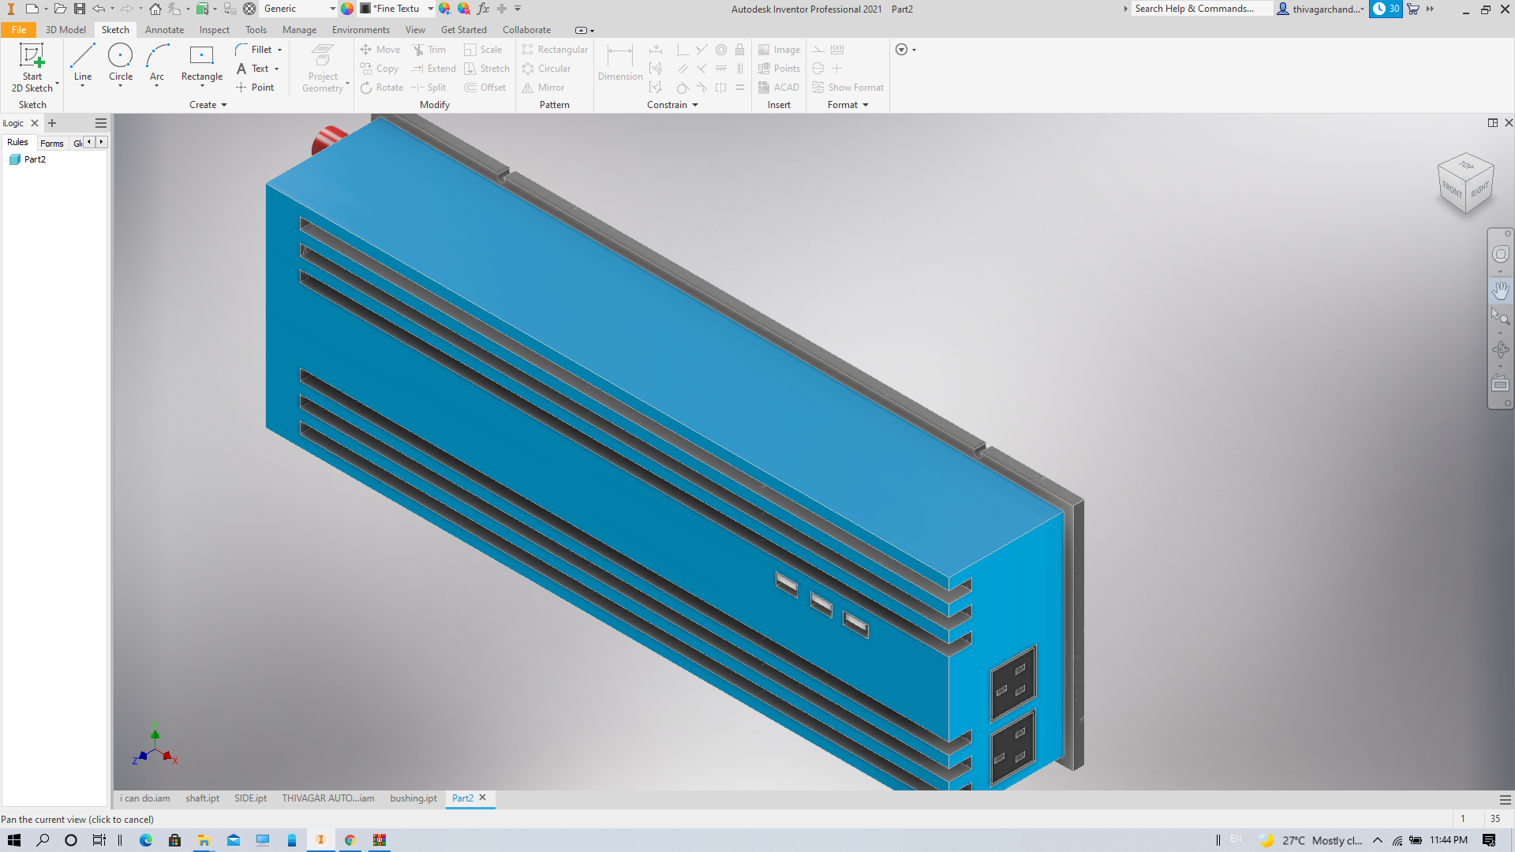Expand the Fillet dropdown arrow

tap(279, 50)
